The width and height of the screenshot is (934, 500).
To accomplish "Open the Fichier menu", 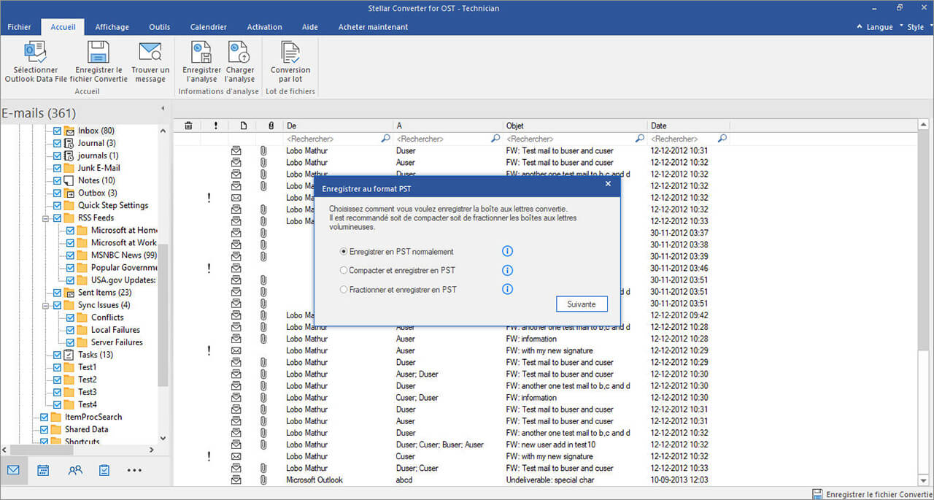I will (19, 27).
